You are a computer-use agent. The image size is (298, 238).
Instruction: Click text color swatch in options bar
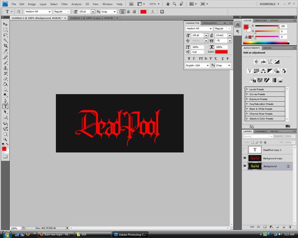[x=143, y=12]
